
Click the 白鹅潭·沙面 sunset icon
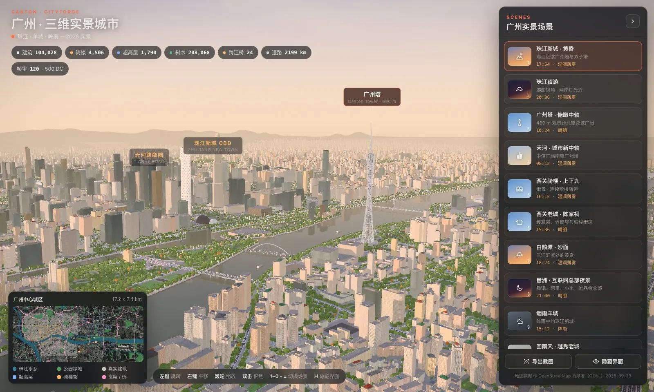(x=519, y=255)
